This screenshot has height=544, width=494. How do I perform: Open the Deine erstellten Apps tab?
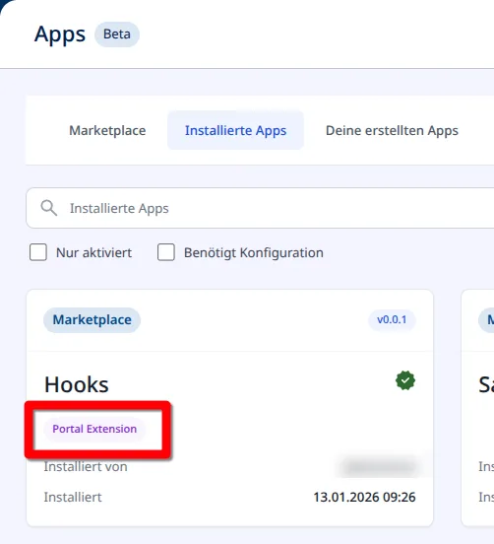(x=392, y=130)
